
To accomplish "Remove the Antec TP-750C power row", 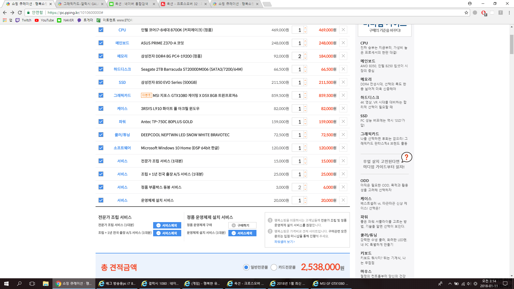I will (x=343, y=121).
